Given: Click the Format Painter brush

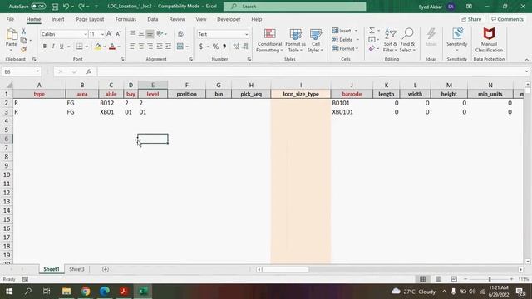Looking at the screenshot, I should [x=24, y=50].
